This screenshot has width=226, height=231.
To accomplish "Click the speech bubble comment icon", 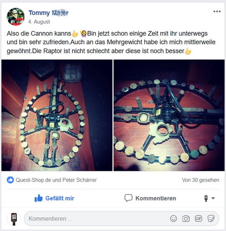I will coord(128,198).
